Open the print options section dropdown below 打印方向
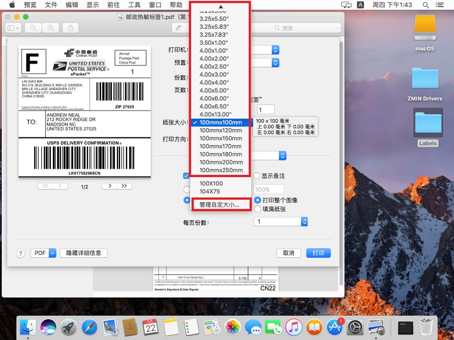454x340 pixels. click(282, 155)
